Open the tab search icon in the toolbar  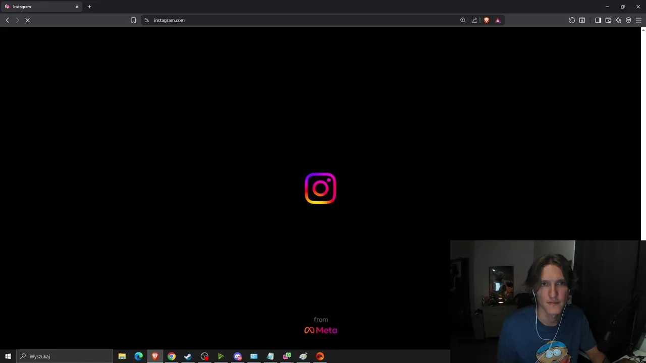(582, 20)
